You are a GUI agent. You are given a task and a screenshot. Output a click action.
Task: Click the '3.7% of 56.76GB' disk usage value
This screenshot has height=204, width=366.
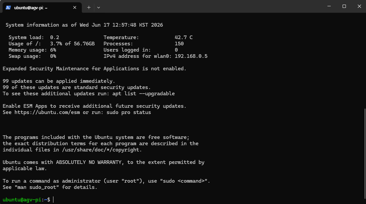[72, 44]
